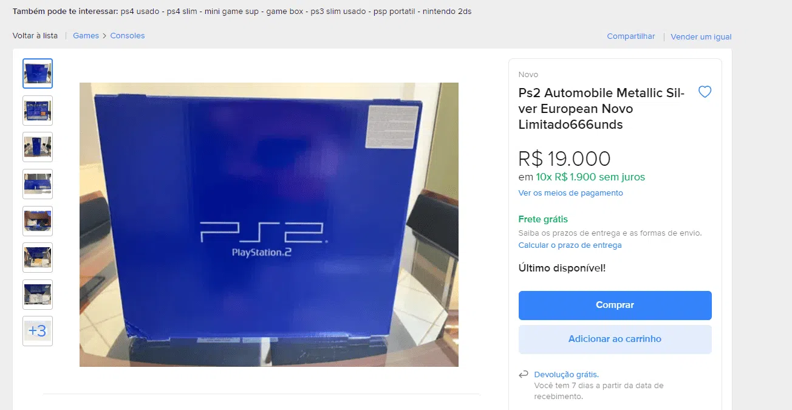The width and height of the screenshot is (792, 410).
Task: Add listing to favorites with heart icon
Action: coord(705,92)
